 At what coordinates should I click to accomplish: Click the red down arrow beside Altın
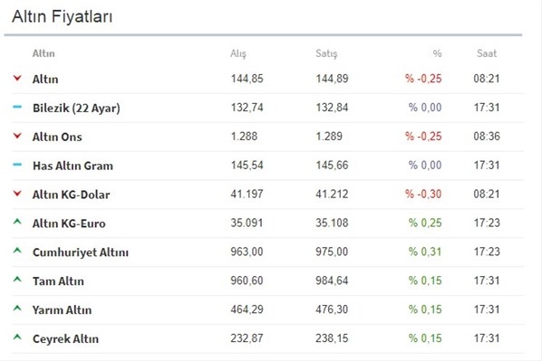(17, 79)
